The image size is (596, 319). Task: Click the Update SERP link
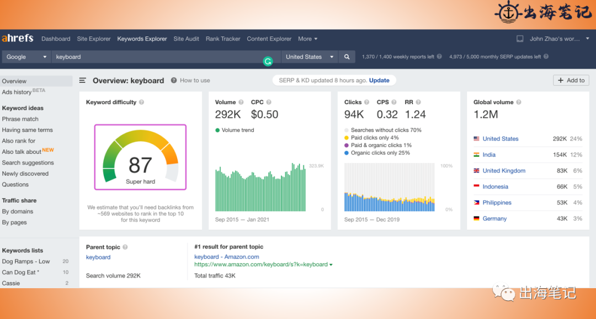(379, 80)
